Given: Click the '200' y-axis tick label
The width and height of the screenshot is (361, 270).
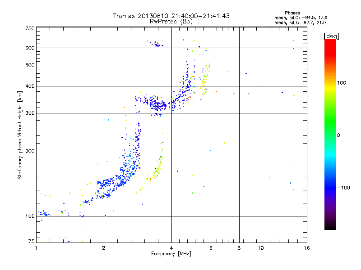Looking at the screenshot, I should click(x=30, y=151).
